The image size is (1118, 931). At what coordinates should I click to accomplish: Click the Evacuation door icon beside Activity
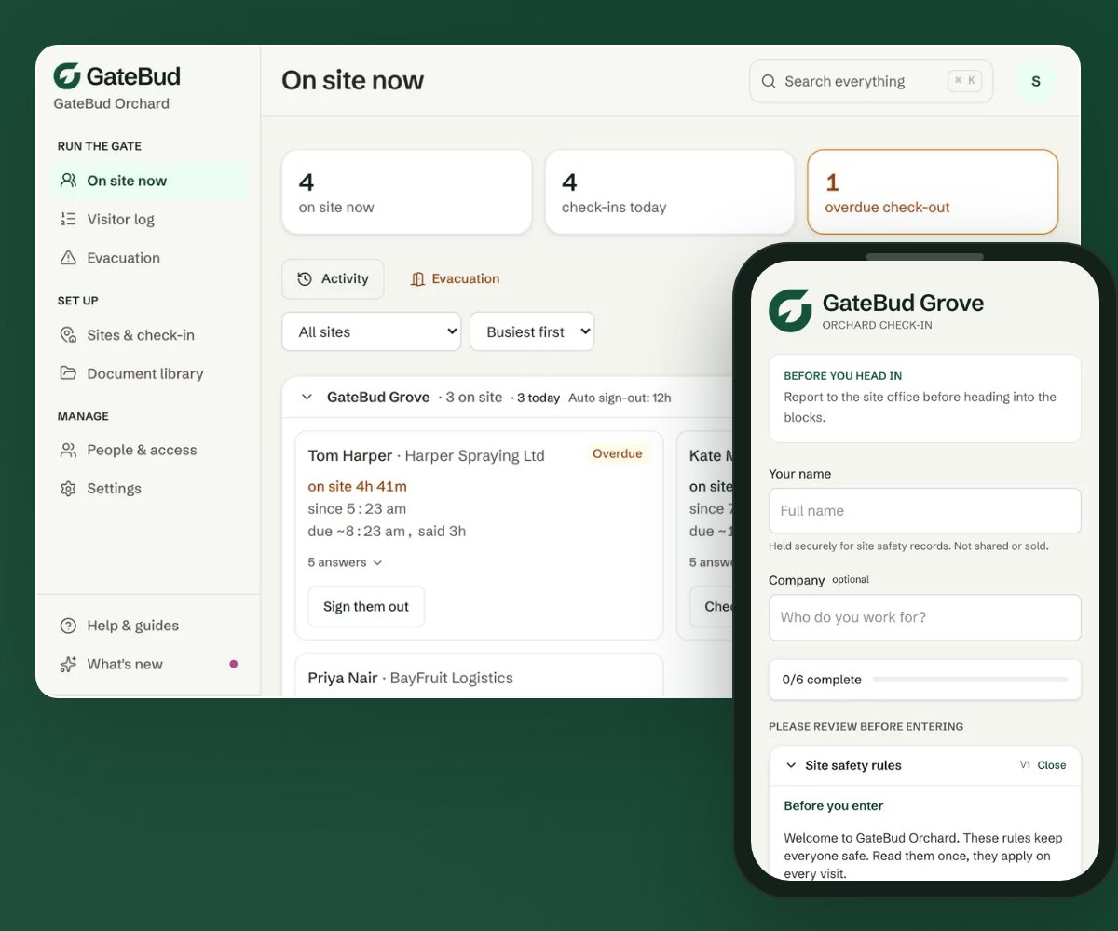tap(417, 278)
